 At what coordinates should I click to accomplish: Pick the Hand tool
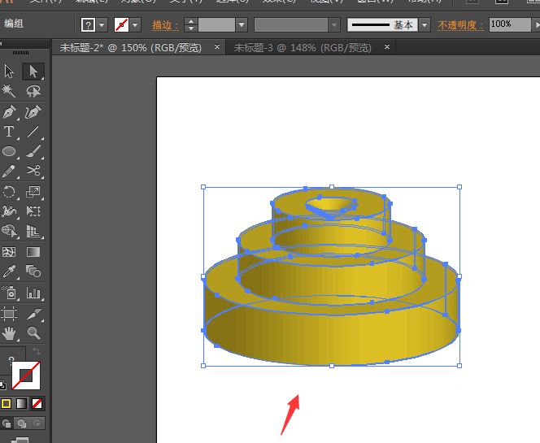pyautogui.click(x=9, y=332)
